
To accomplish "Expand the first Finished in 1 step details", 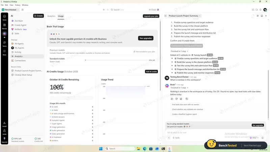I will click(179, 51).
